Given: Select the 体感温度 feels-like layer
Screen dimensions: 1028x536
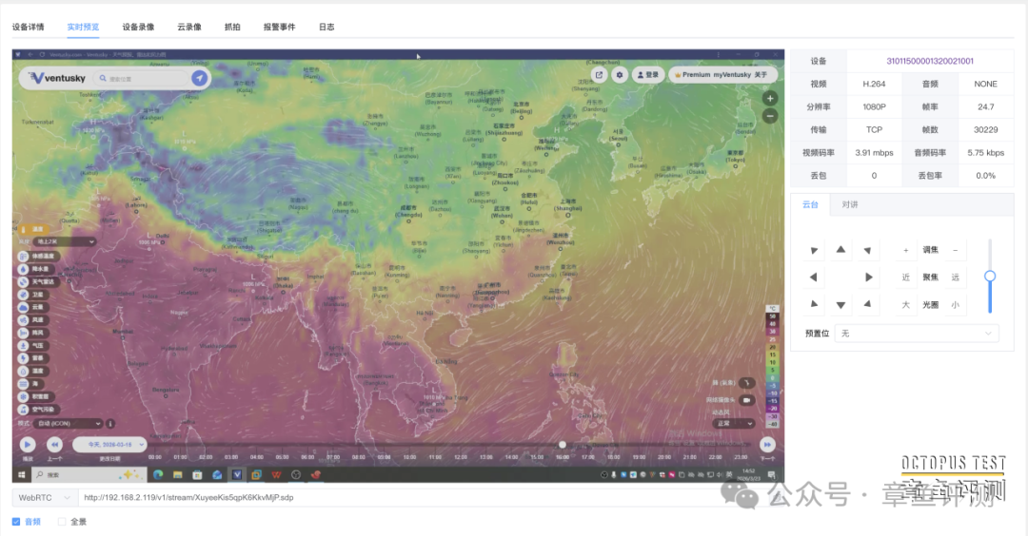Looking at the screenshot, I should tap(38, 256).
